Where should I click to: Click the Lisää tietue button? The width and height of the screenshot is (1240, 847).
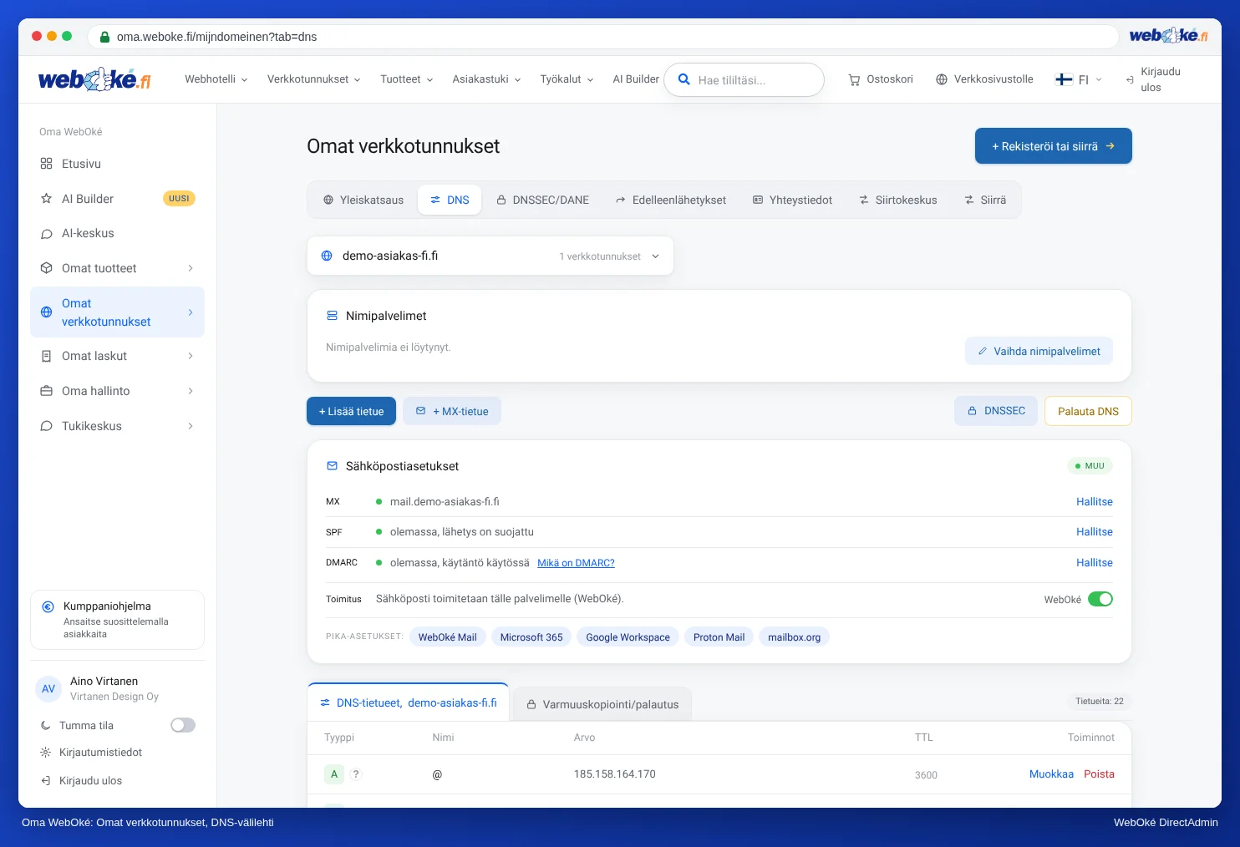[352, 411]
